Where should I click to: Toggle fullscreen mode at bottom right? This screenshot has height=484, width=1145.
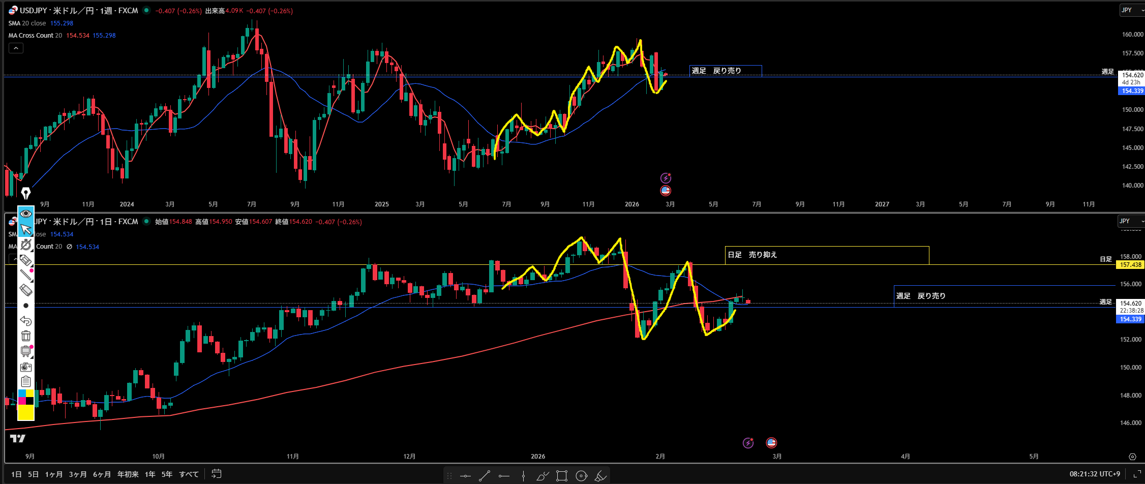tap(1137, 474)
